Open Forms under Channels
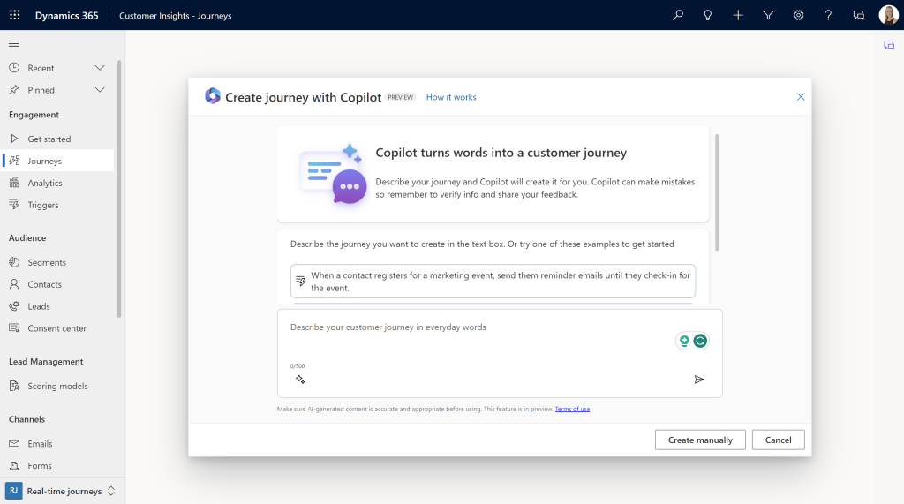 point(57,465)
